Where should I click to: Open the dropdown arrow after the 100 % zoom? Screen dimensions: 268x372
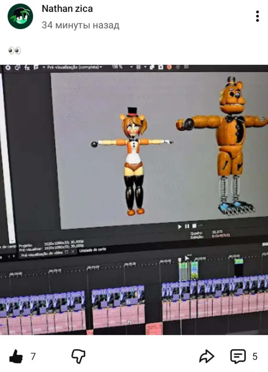pyautogui.click(x=132, y=67)
